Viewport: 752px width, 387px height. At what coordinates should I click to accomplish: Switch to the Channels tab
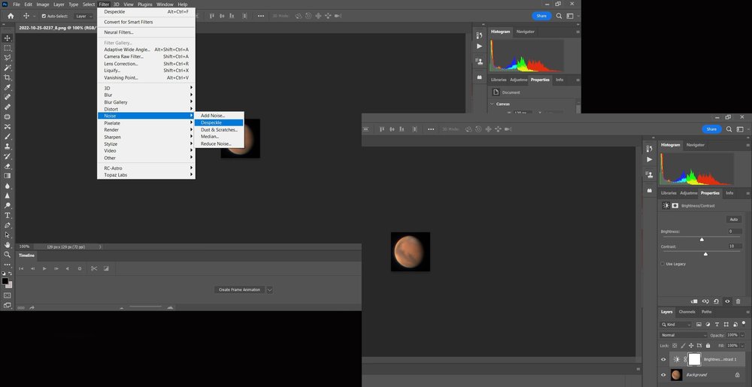pyautogui.click(x=687, y=312)
